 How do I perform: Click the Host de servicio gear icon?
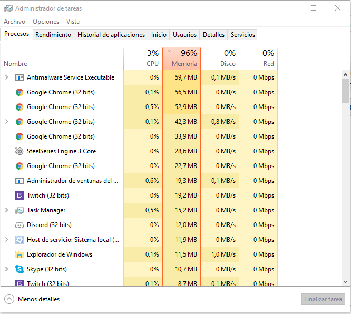coord(19,240)
